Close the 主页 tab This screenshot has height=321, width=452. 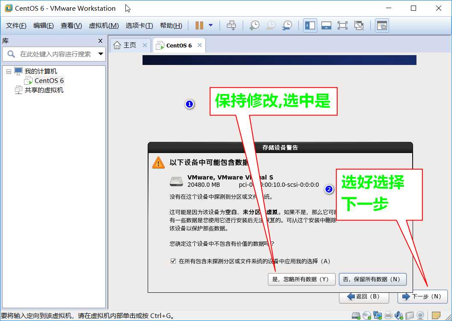pyautogui.click(x=145, y=45)
